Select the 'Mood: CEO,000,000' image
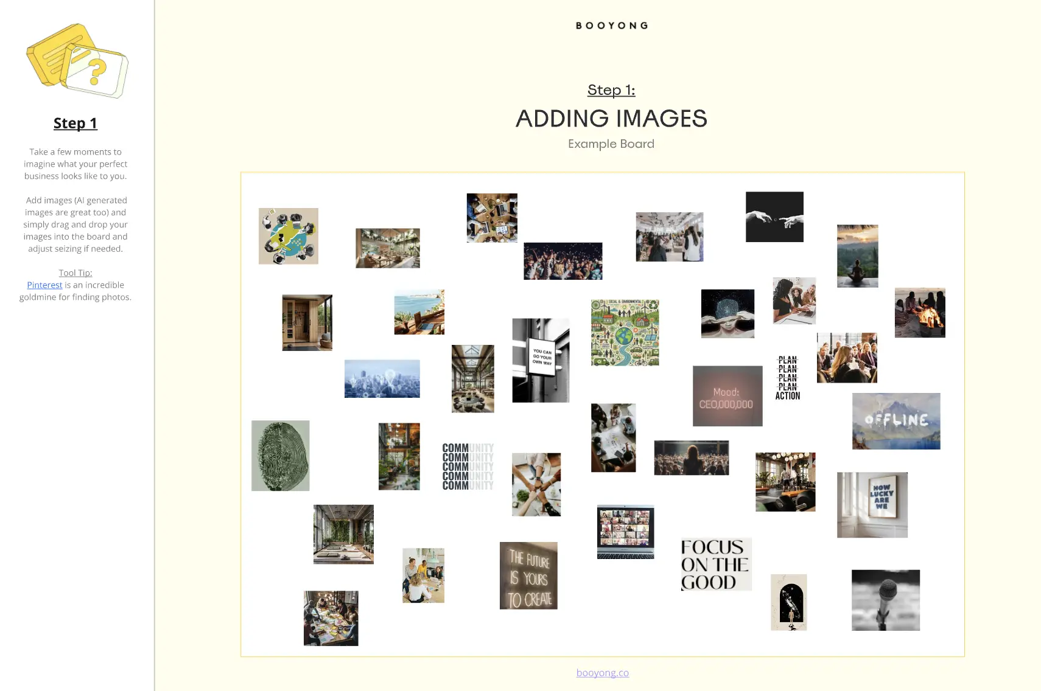Screen dimensions: 1041x691 (x=727, y=396)
